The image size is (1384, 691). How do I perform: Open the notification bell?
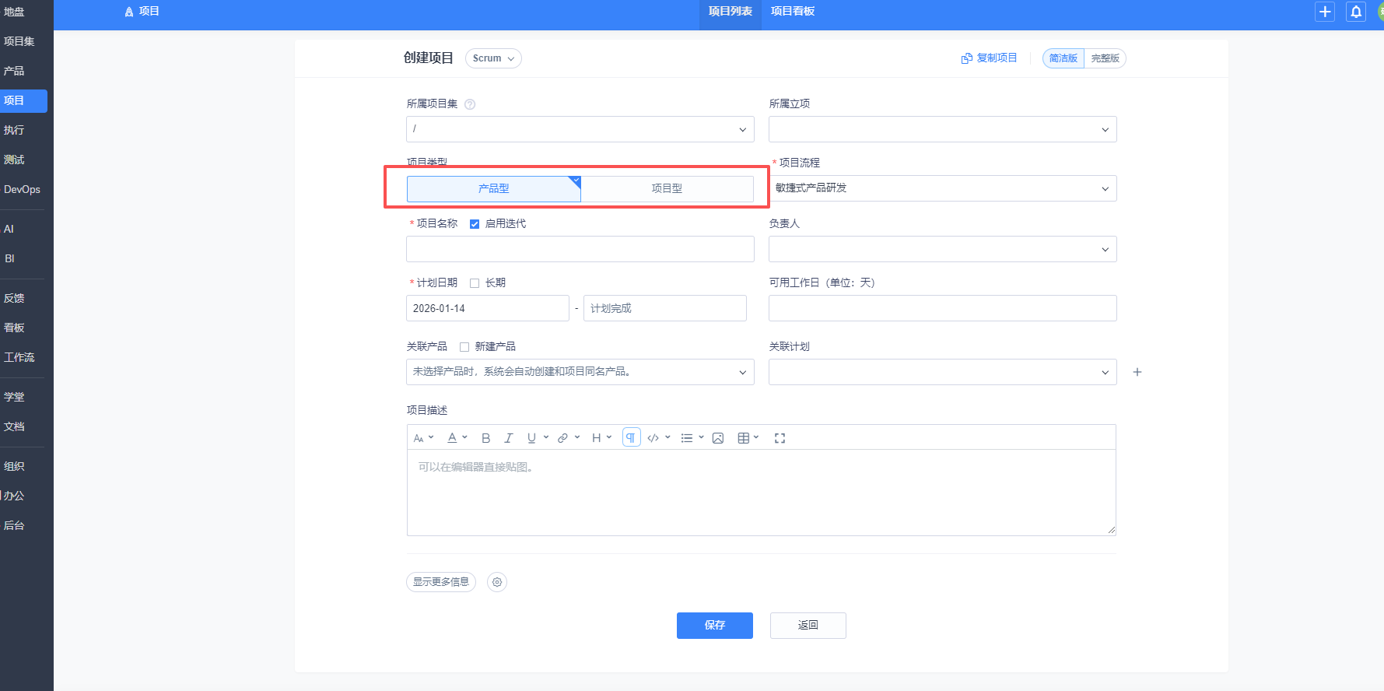point(1356,12)
